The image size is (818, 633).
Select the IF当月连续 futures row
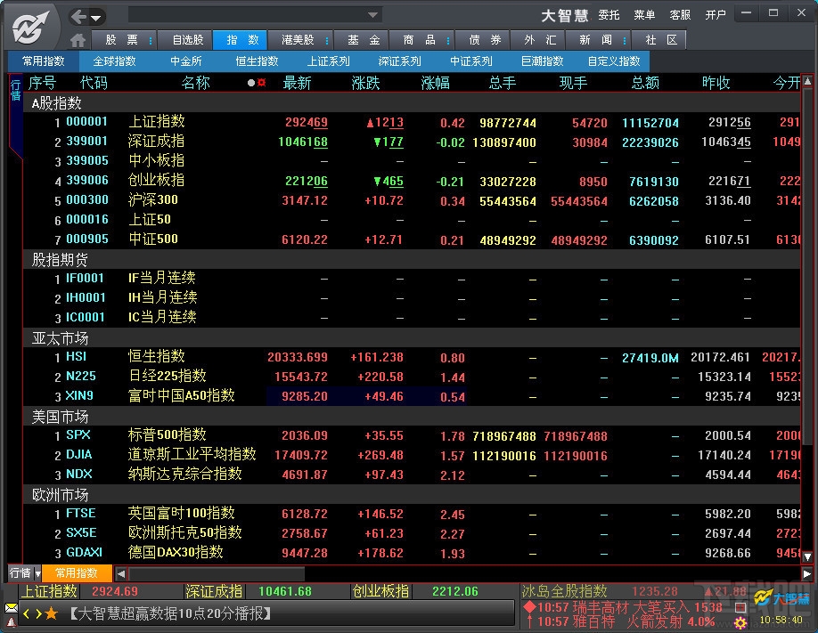[412, 279]
